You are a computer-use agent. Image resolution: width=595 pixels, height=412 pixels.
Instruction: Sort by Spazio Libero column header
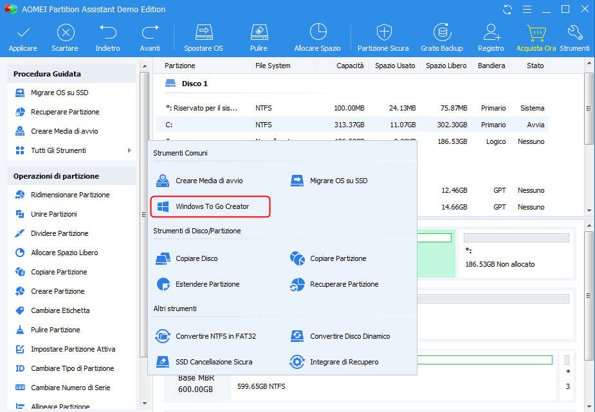(446, 66)
